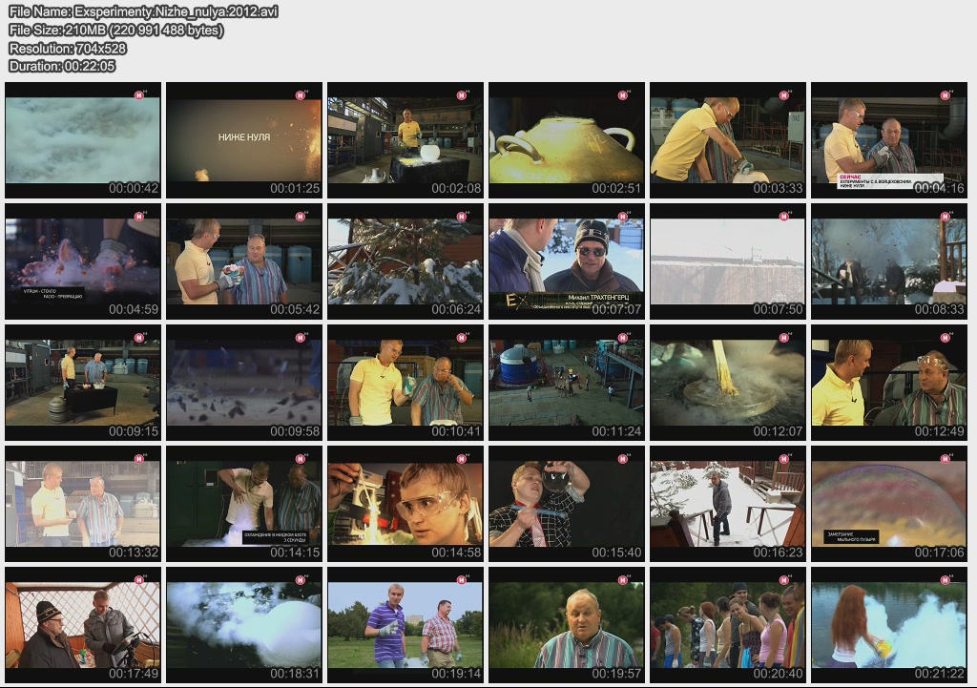Click the frame timestamped 00:04:16
The image size is (977, 688).
(888, 139)
